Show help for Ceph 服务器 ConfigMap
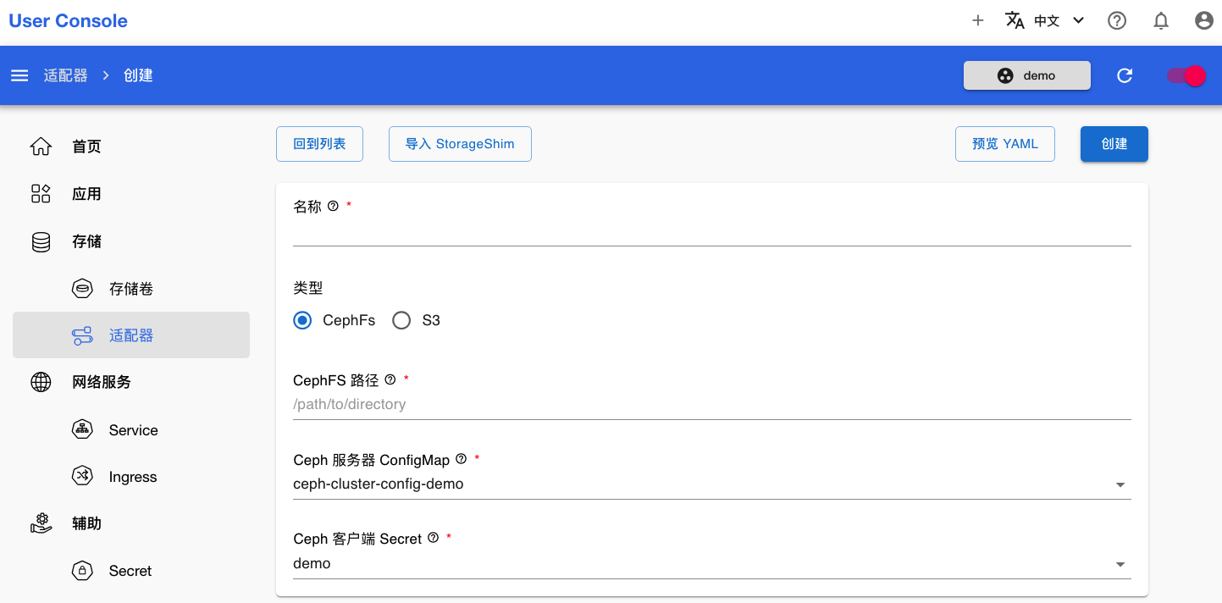The width and height of the screenshot is (1222, 603). point(462,459)
